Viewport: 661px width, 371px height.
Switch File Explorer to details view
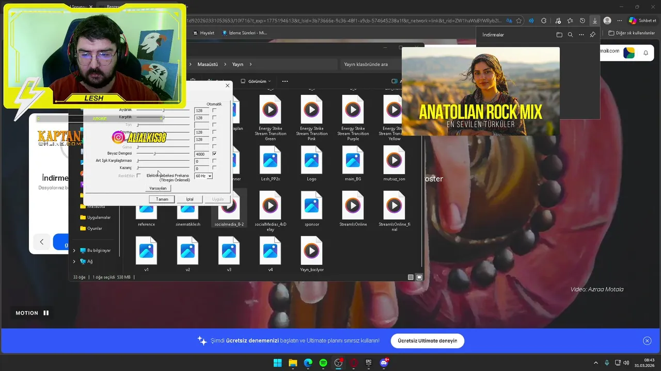point(411,277)
